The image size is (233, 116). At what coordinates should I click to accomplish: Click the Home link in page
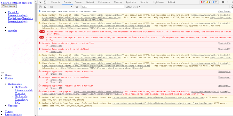[8, 75]
